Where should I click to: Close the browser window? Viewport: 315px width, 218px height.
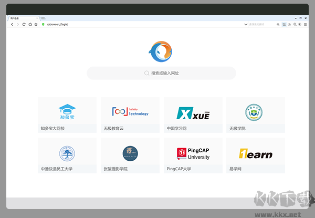click(306, 18)
